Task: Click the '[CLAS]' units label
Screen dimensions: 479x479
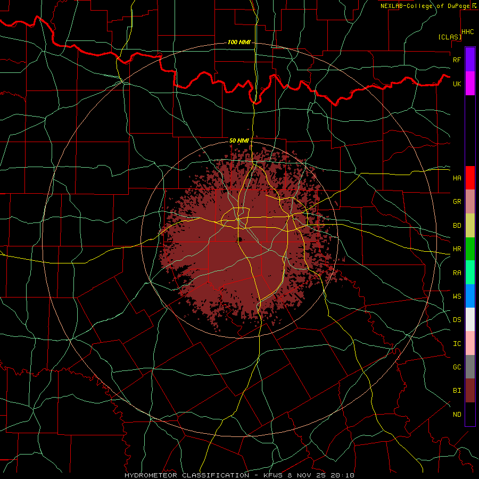Action: (x=450, y=37)
